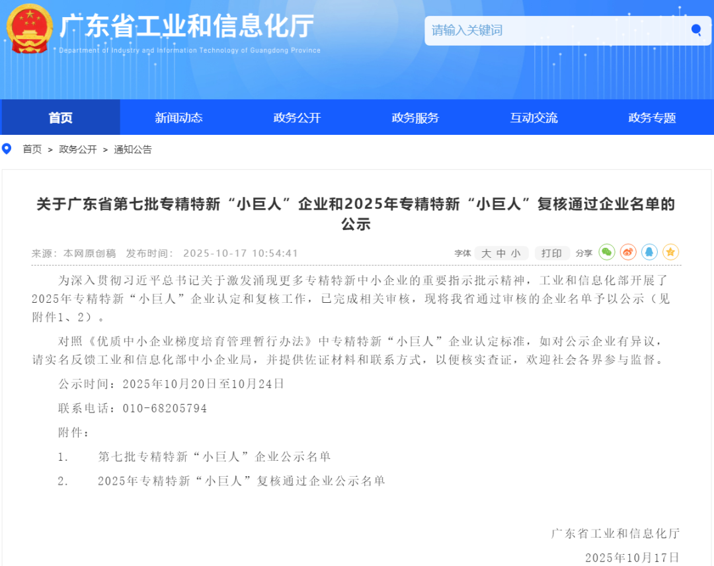Click the location pin breadcrumb icon

coord(7,149)
